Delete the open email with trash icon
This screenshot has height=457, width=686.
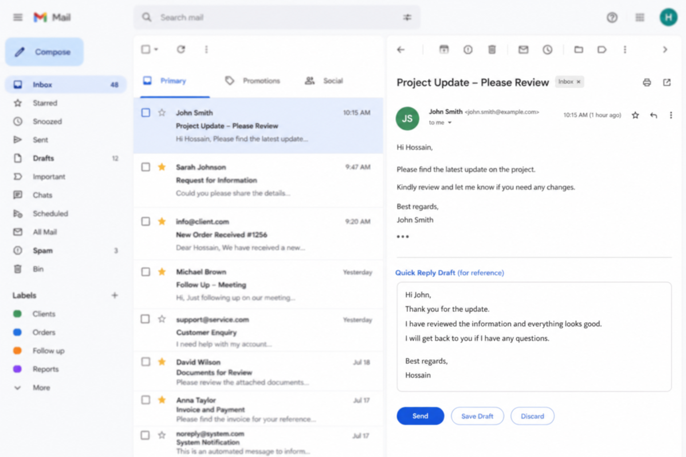coord(492,50)
